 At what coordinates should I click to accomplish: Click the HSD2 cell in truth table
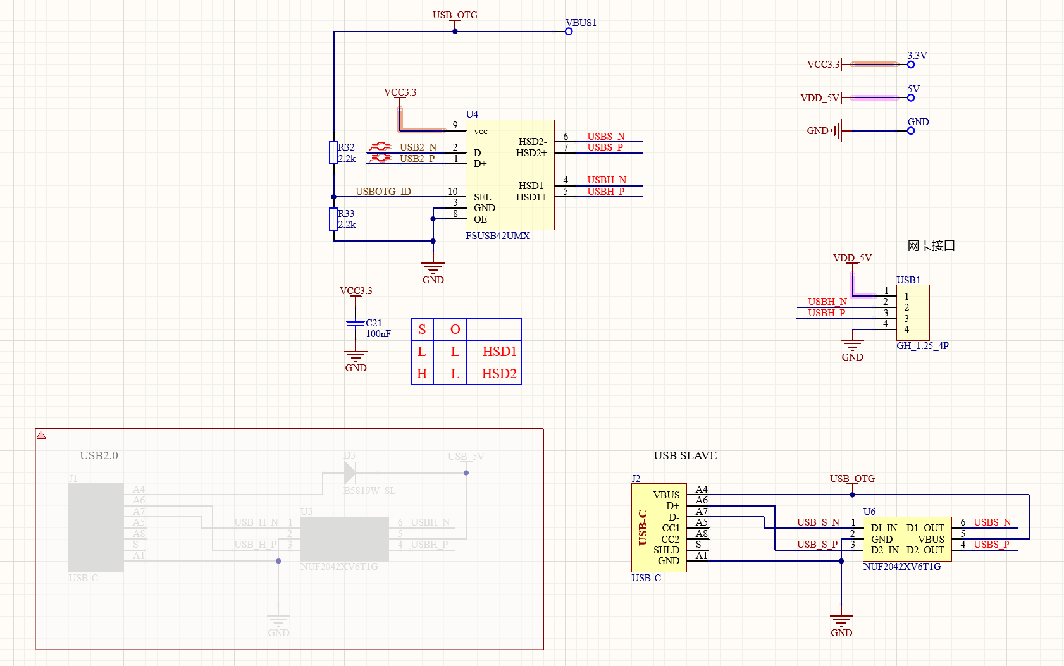499,374
